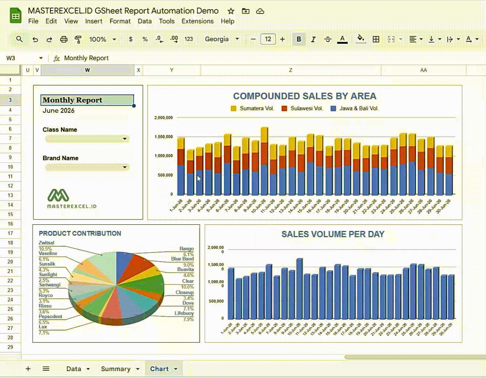Move document using the folder icon
Viewport: 486px width, 378px height.
[x=246, y=11]
